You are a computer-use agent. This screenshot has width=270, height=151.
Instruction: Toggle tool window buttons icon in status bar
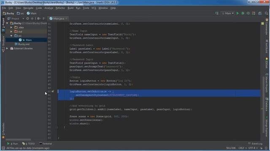click(3, 148)
